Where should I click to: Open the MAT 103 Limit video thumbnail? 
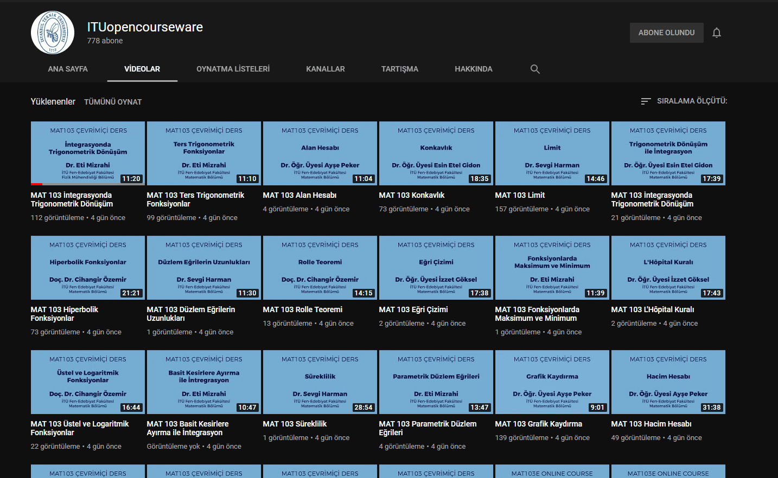552,153
